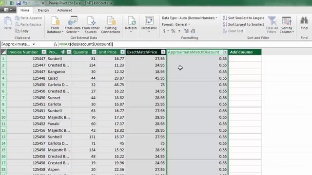Click the formula bar with MAX formula

[x=185, y=44]
